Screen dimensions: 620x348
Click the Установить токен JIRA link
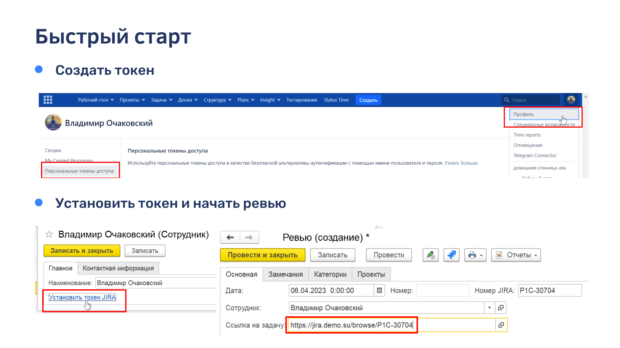pos(82,297)
